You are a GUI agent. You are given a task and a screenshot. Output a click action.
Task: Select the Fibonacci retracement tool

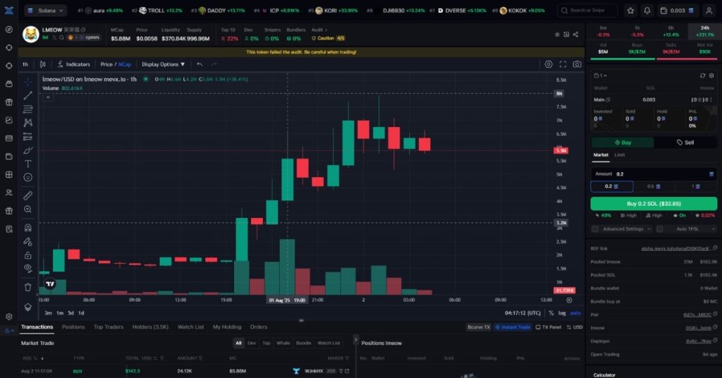[28, 109]
